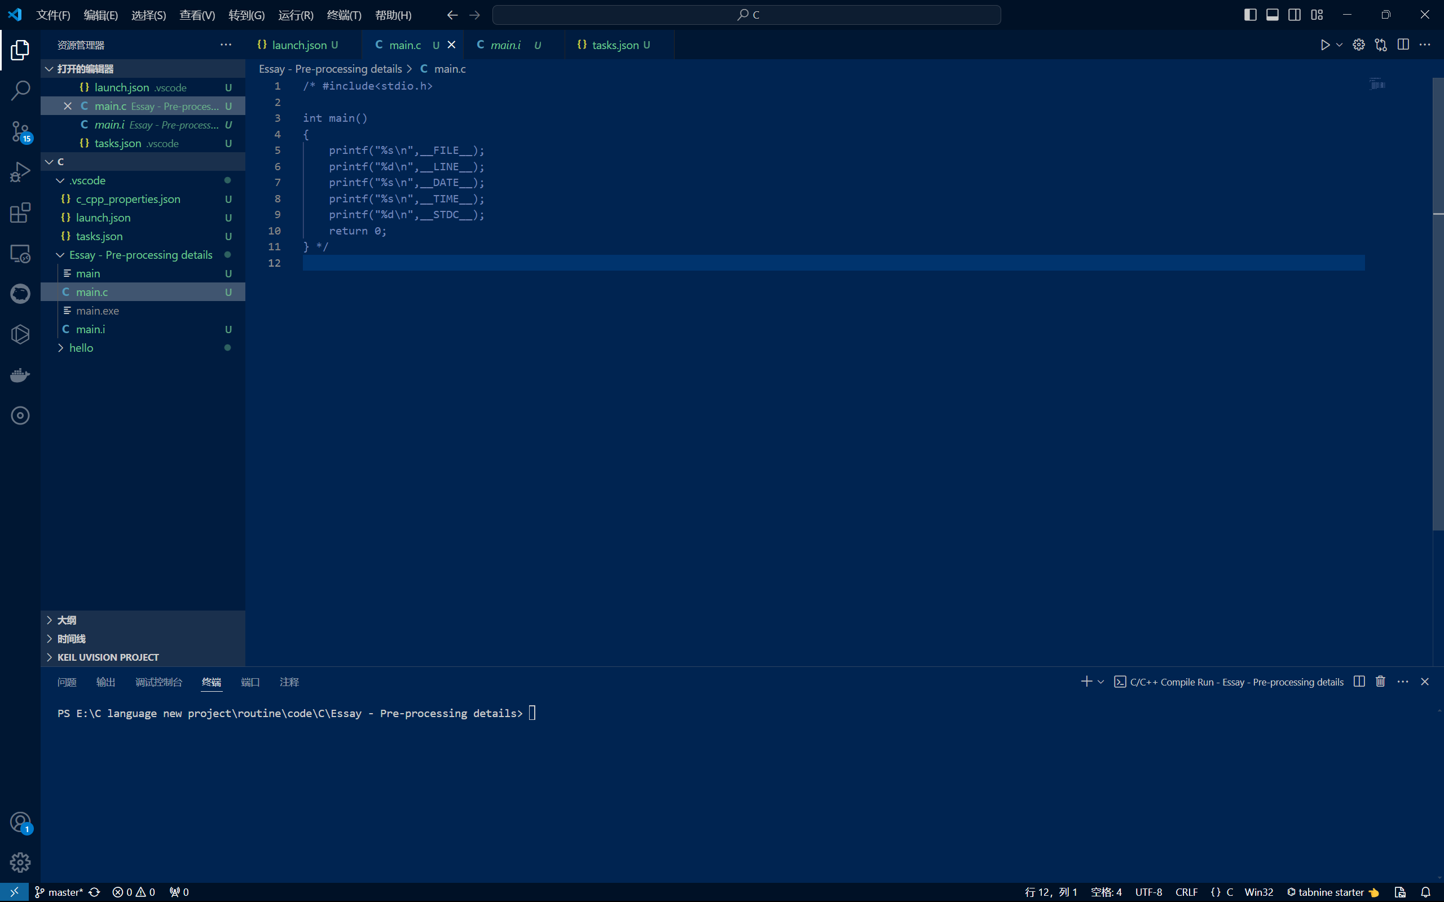Screen dimensions: 1444x902
Task: Open the new terminal profile dropdown
Action: click(1101, 681)
